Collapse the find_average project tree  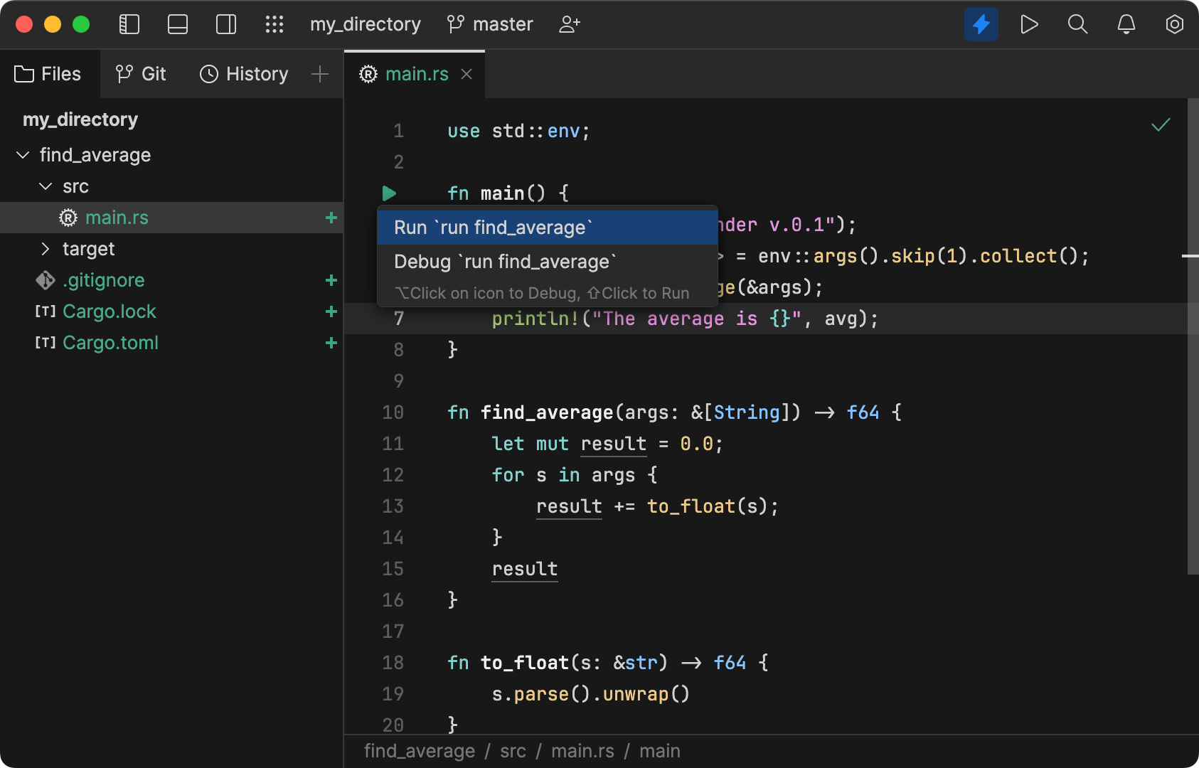point(21,154)
